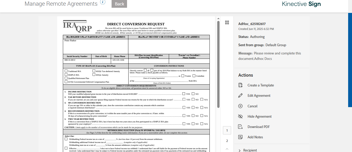This screenshot has width=352, height=152.
Task: Click the IRA QRP form logo
Action: tap(77, 26)
